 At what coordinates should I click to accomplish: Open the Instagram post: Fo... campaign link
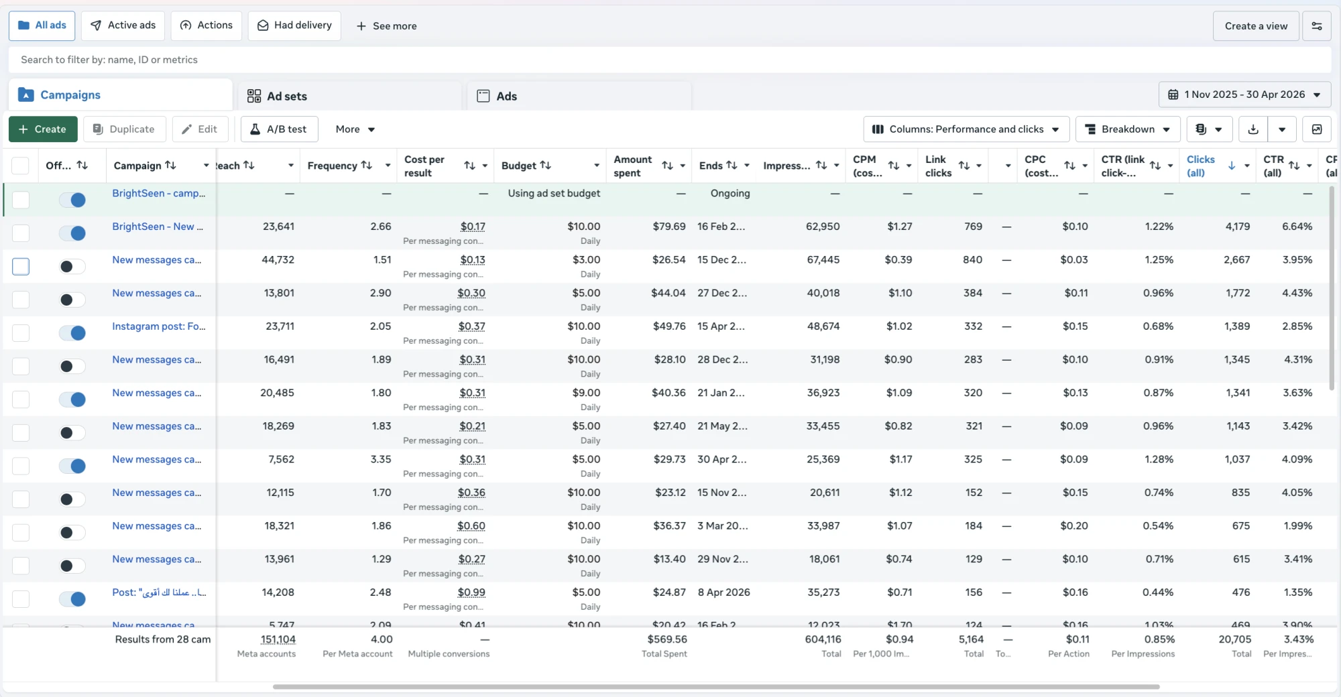coord(159,326)
